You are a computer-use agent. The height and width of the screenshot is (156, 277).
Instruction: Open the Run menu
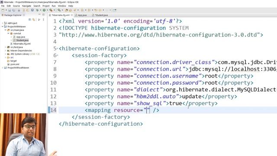pyautogui.click(x=54, y=6)
